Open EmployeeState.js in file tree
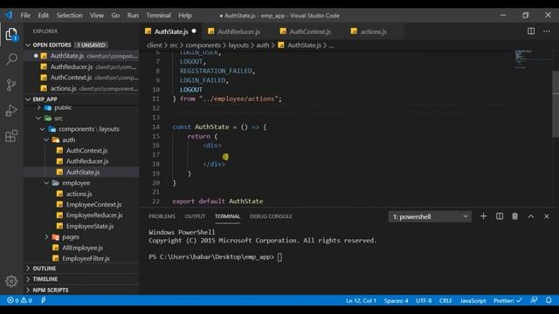Screen dimensions: 559x314 pyautogui.click(x=81, y=226)
